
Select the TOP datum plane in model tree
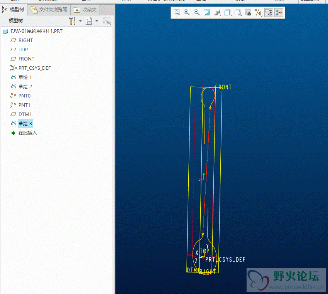19,49
